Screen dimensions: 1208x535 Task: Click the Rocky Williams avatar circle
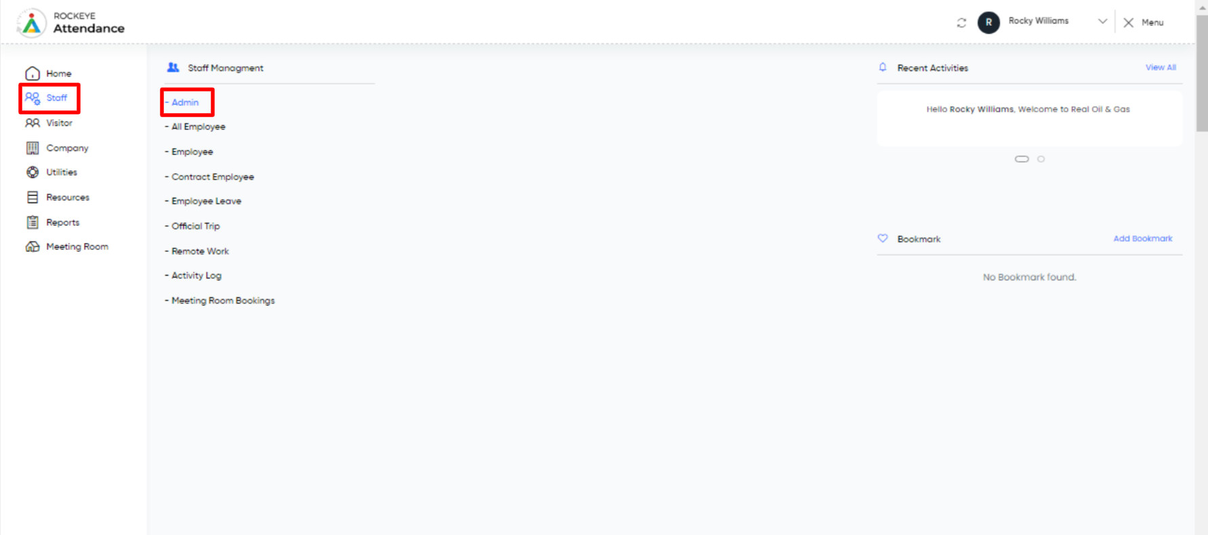click(x=988, y=22)
